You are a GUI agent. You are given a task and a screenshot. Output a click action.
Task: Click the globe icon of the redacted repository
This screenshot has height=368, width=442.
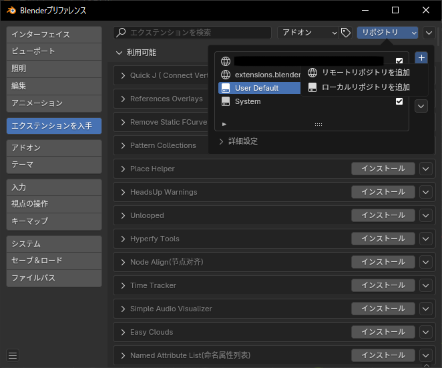pos(226,61)
